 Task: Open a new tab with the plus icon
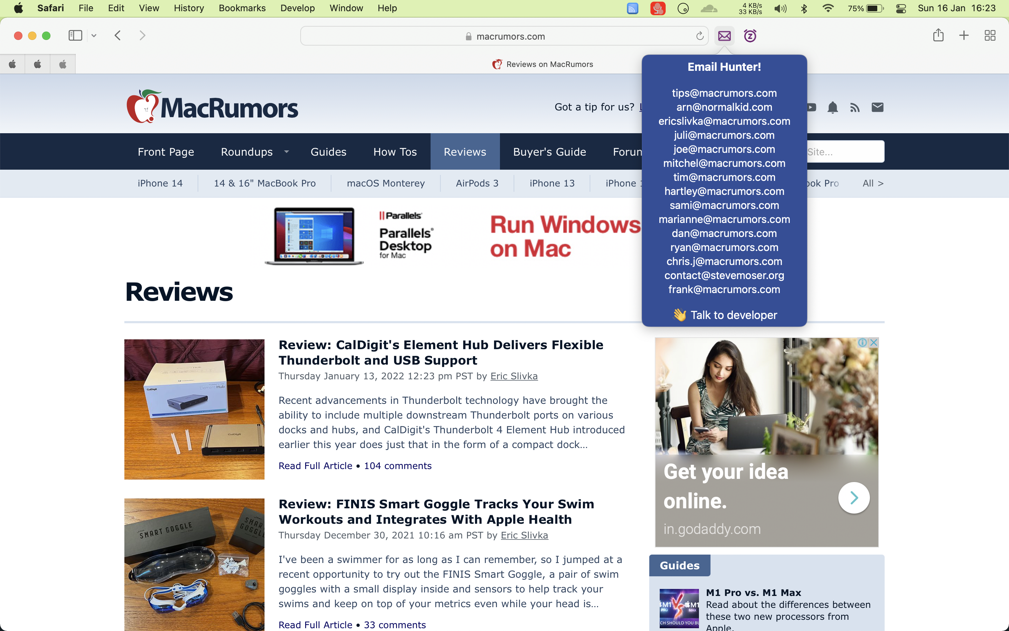click(963, 35)
